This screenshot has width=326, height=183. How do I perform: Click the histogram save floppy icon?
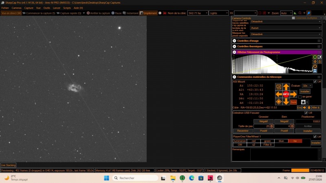[315, 71]
